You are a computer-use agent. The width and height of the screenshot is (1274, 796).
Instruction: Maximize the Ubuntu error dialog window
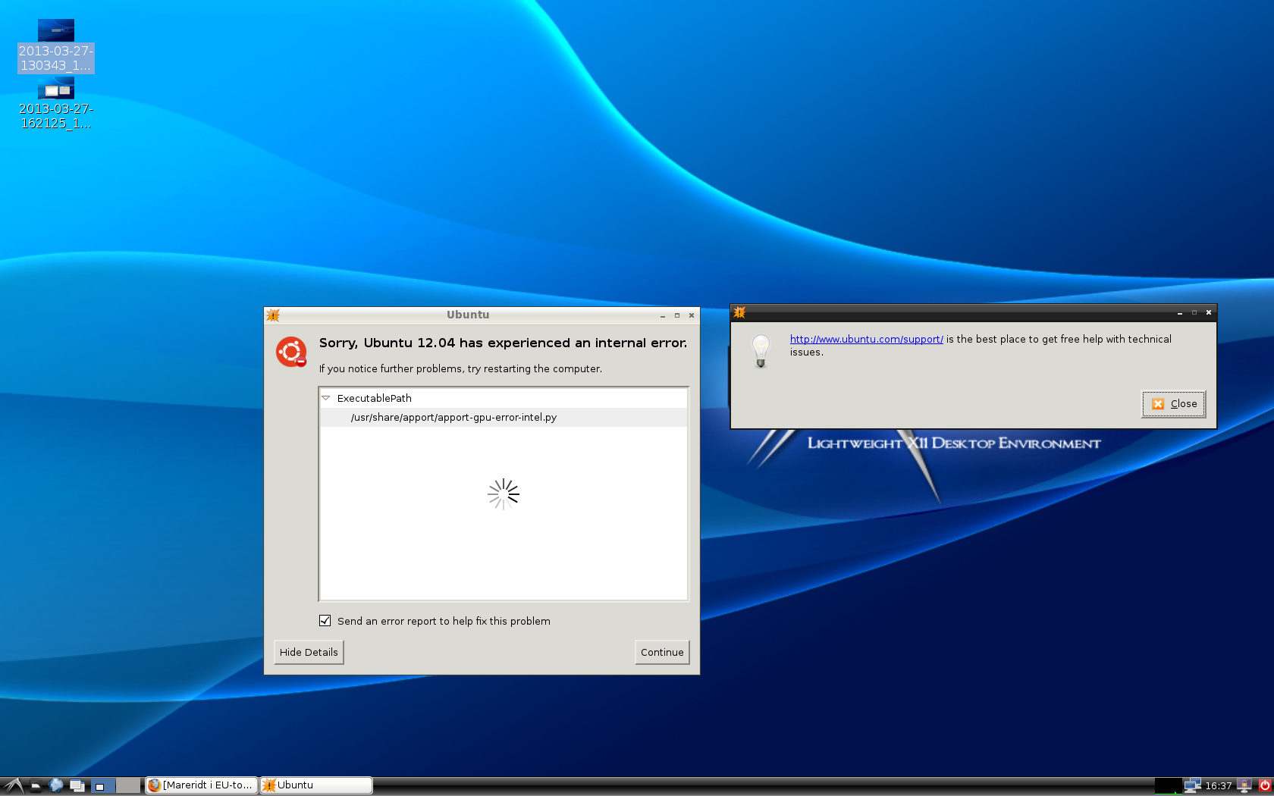click(x=677, y=315)
